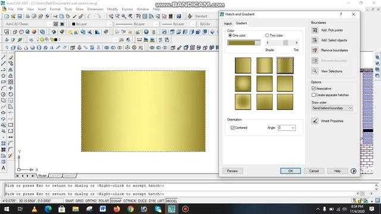
Task: Open the Draw order dropdown
Action: point(332,108)
